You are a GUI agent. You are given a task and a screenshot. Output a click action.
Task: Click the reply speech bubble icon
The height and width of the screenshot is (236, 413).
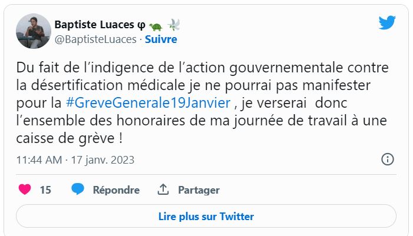tap(78, 190)
